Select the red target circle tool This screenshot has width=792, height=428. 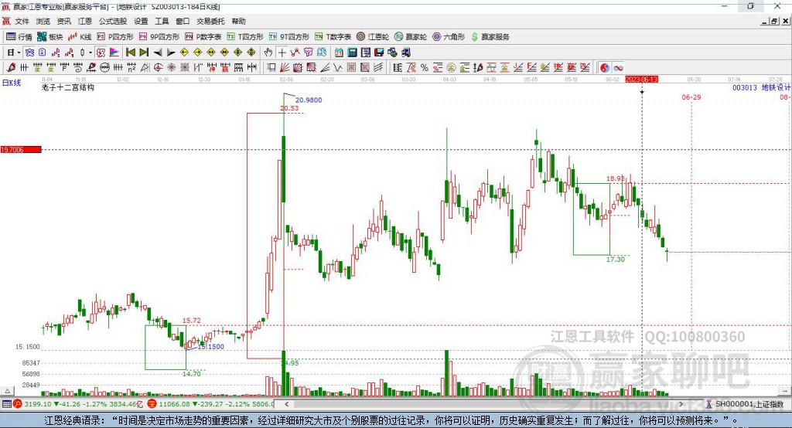(x=158, y=68)
